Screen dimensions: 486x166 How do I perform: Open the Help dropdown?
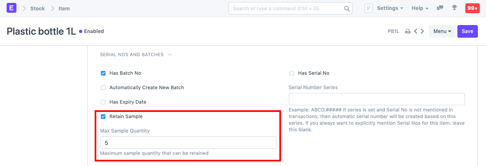coord(420,8)
